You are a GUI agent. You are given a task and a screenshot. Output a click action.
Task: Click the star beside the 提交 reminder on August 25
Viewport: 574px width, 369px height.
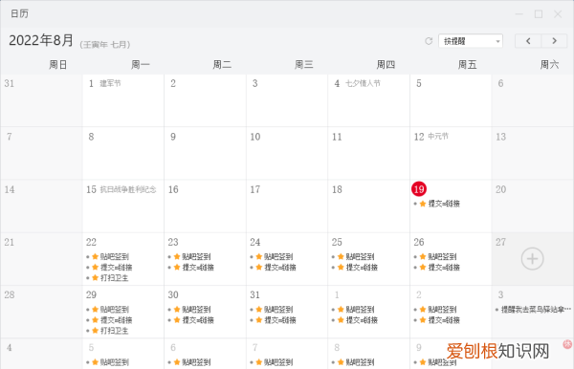(341, 268)
